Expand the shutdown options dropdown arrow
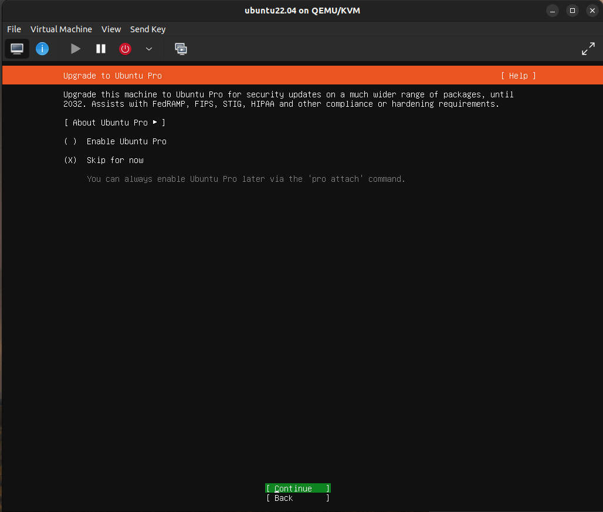603x512 pixels. coord(149,49)
